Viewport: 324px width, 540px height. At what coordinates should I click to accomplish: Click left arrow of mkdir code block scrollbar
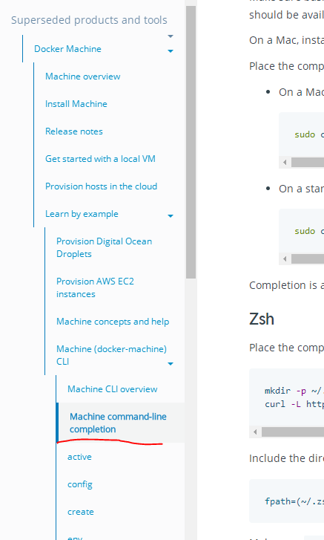(255, 432)
